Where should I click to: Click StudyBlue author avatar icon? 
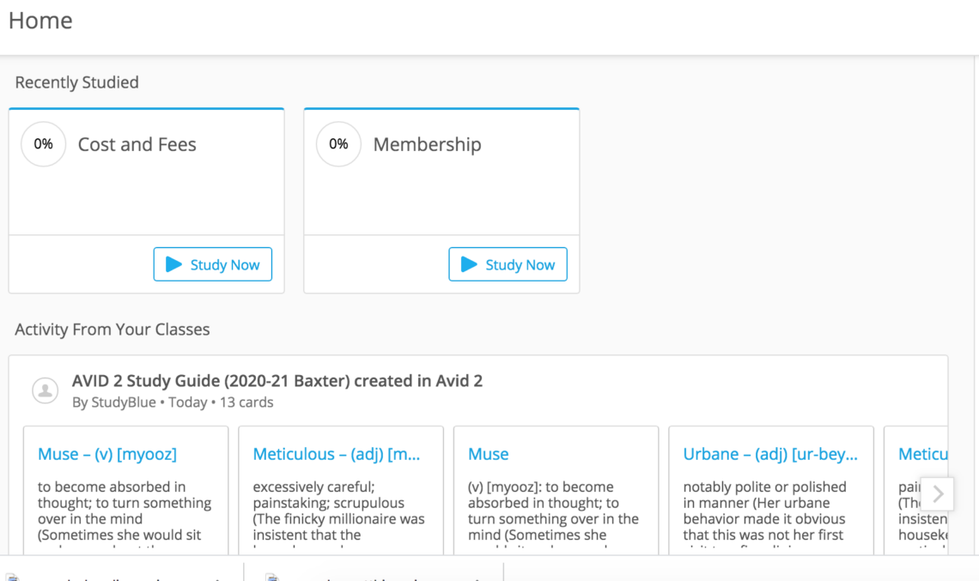tap(45, 390)
